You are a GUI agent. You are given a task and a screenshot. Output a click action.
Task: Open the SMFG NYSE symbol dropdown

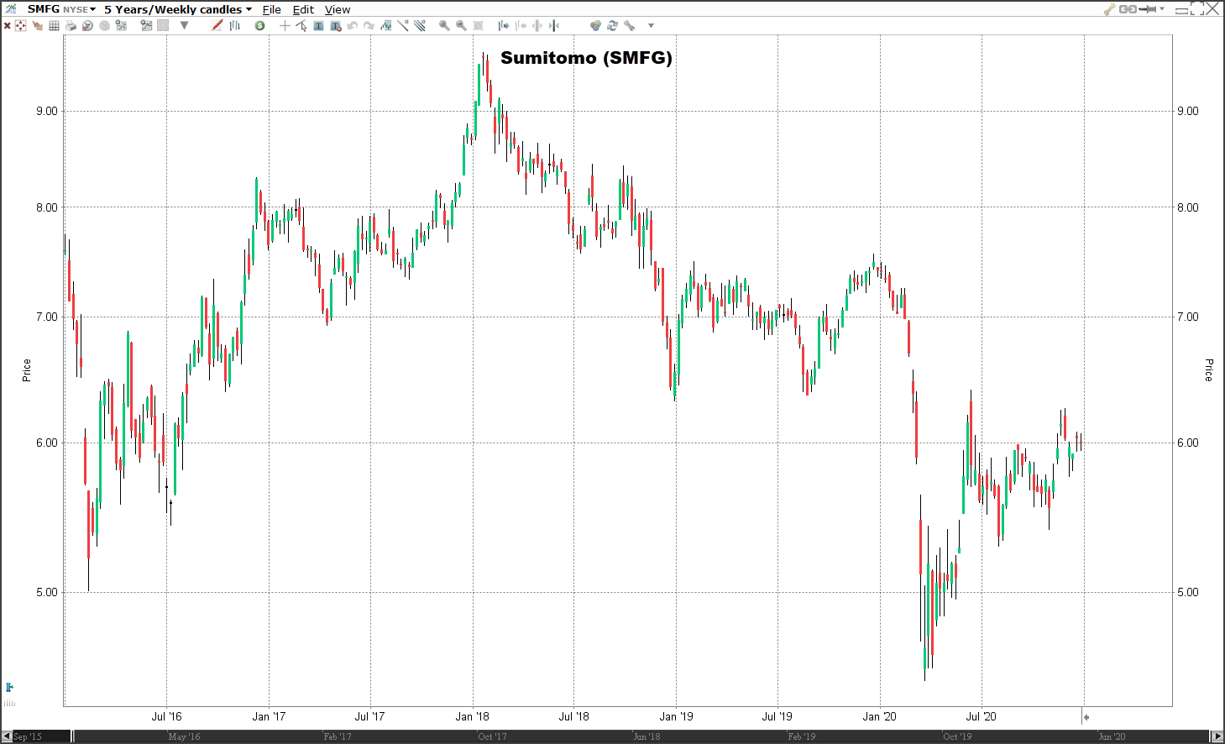point(61,9)
